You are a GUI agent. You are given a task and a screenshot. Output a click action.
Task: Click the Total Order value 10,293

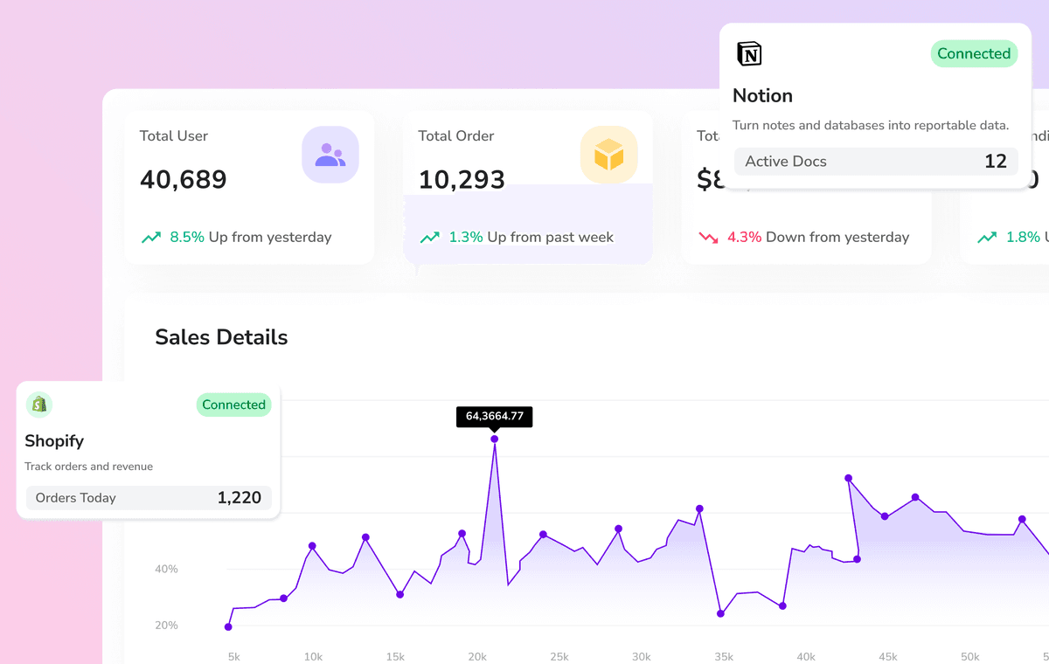[462, 180]
